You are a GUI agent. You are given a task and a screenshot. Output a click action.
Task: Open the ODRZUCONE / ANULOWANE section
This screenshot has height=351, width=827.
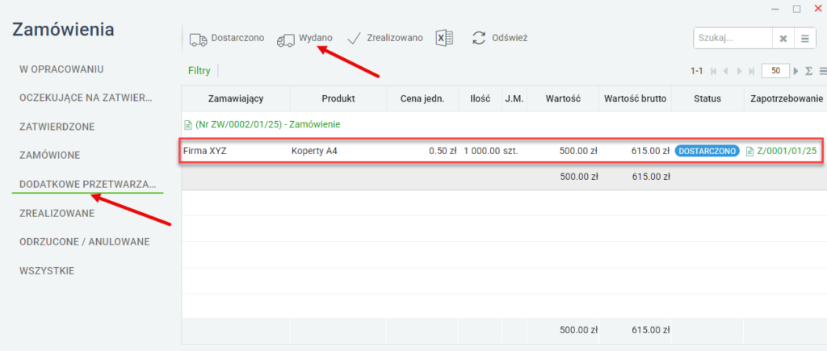coord(84,242)
